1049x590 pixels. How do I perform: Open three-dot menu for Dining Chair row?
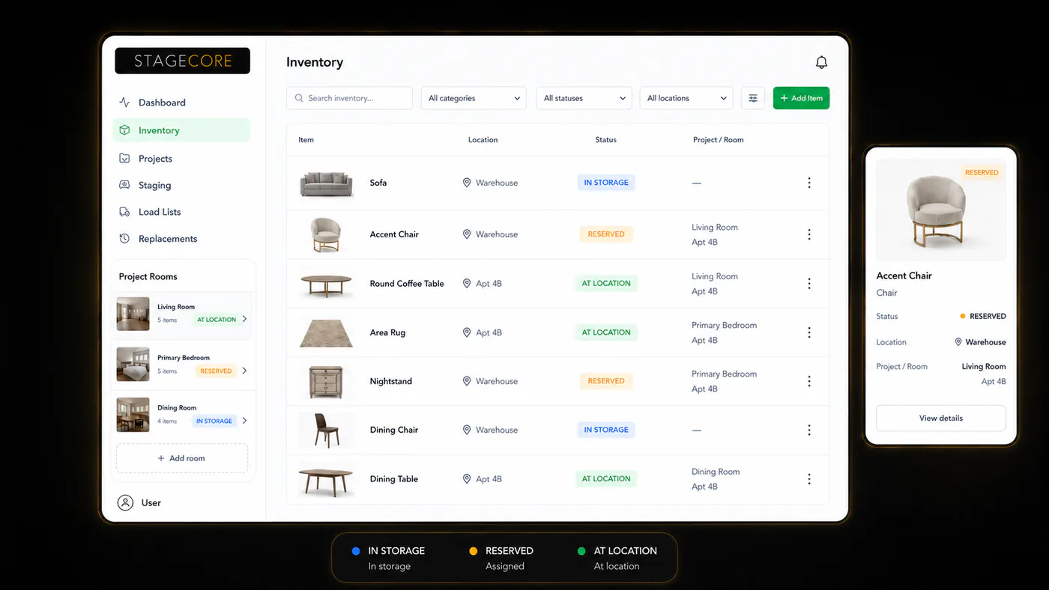[x=809, y=430]
